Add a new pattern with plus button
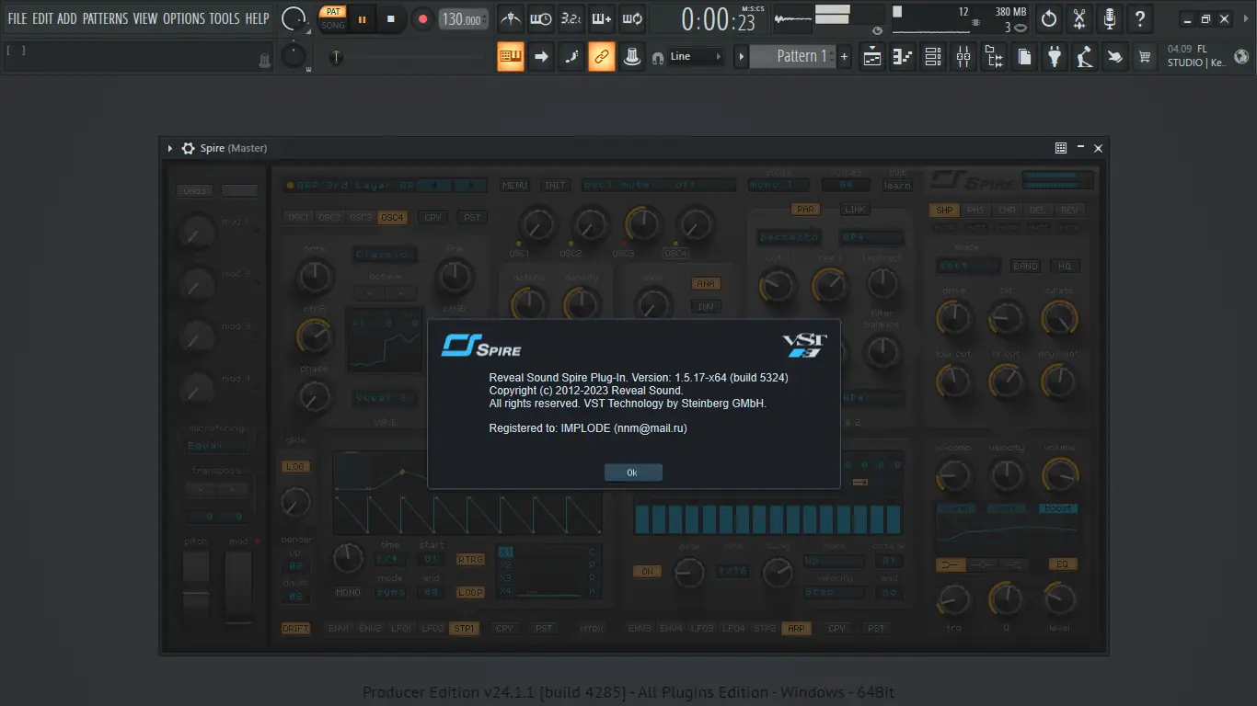The height and width of the screenshot is (706, 1257). tap(844, 56)
